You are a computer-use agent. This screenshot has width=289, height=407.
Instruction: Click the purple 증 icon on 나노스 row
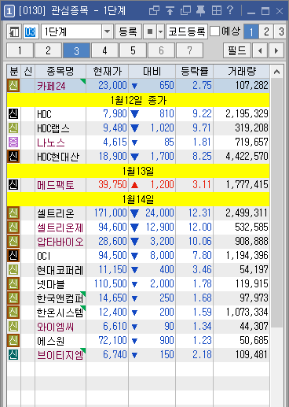13,142
